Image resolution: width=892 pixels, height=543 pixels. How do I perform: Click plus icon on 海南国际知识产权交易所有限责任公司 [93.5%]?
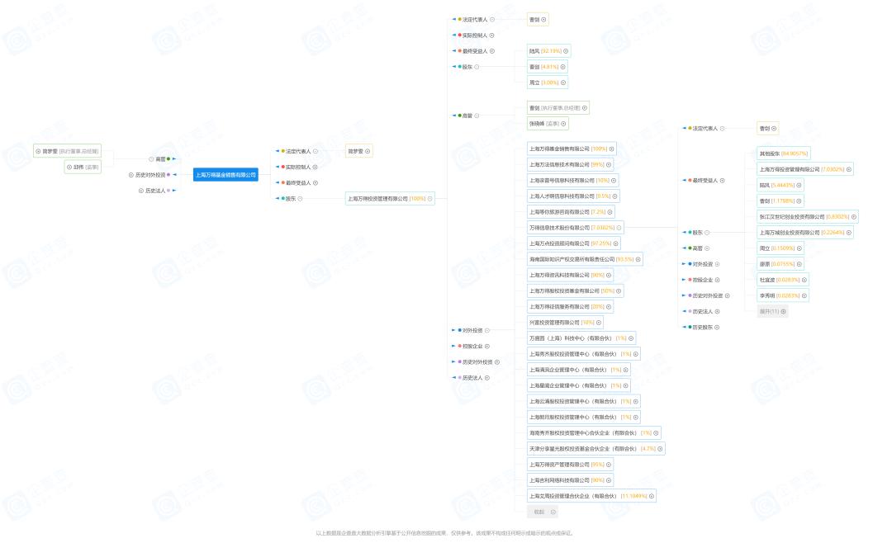[638, 259]
